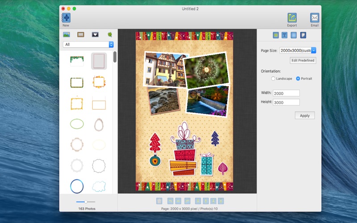Click the magenta leaf sticker
This screenshot has width=357, height=223.
click(x=223, y=169)
